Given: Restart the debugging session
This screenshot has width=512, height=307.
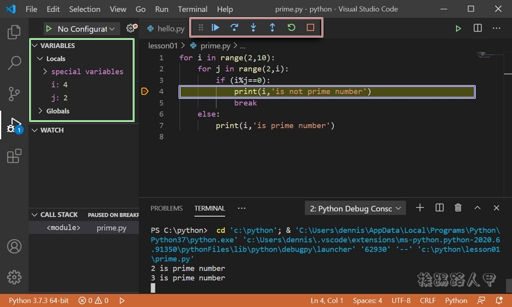Looking at the screenshot, I should pos(291,28).
